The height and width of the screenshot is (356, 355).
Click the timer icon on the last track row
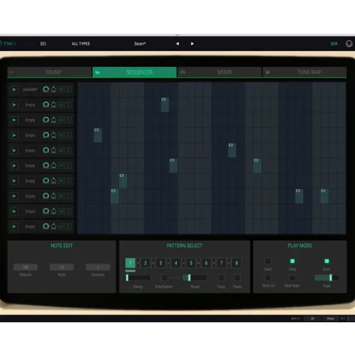pos(54,226)
